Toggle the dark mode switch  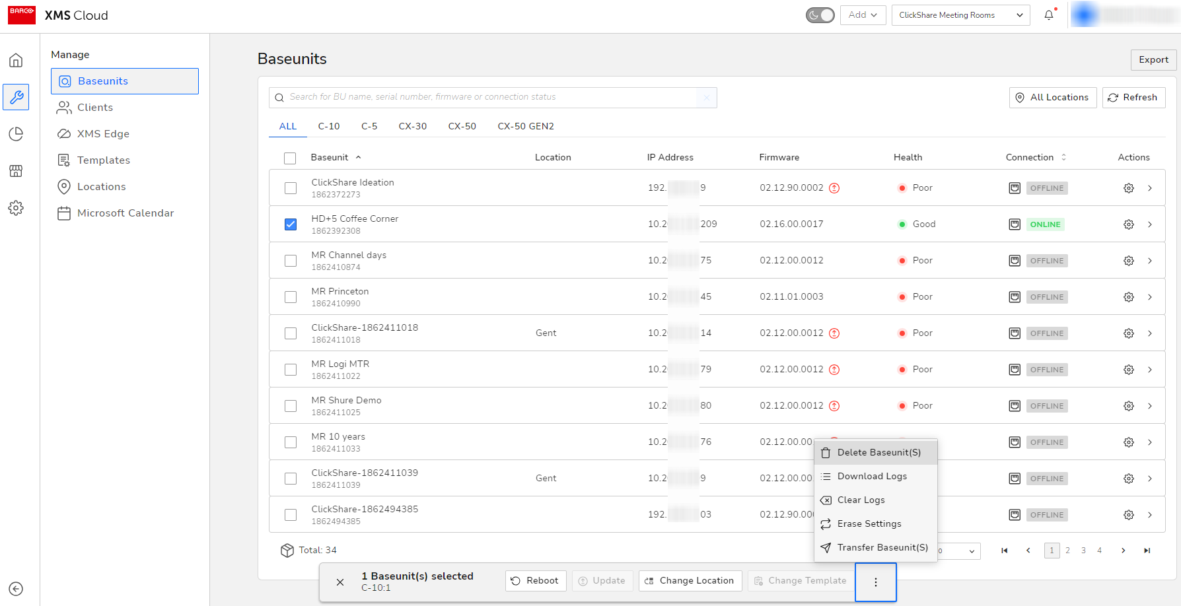[x=820, y=15]
